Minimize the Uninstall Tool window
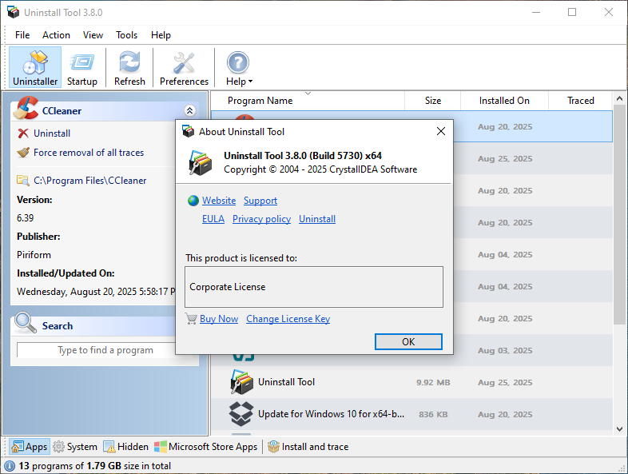Viewport: 628px width, 474px height. (x=536, y=13)
